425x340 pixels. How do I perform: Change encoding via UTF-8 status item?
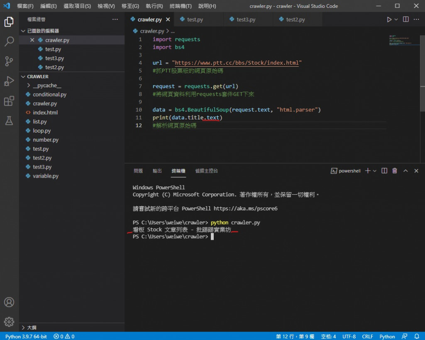coord(349,336)
